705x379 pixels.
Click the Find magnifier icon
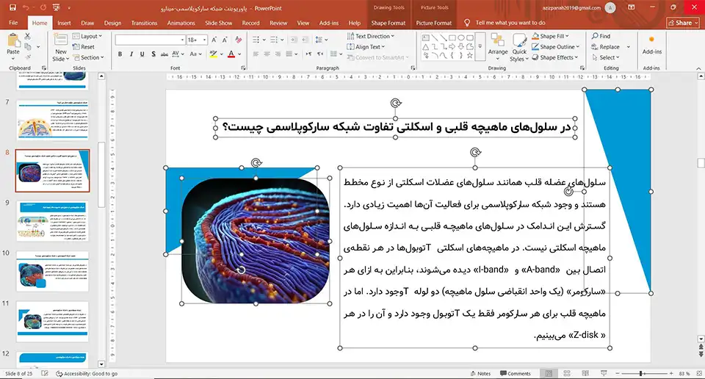tap(596, 36)
